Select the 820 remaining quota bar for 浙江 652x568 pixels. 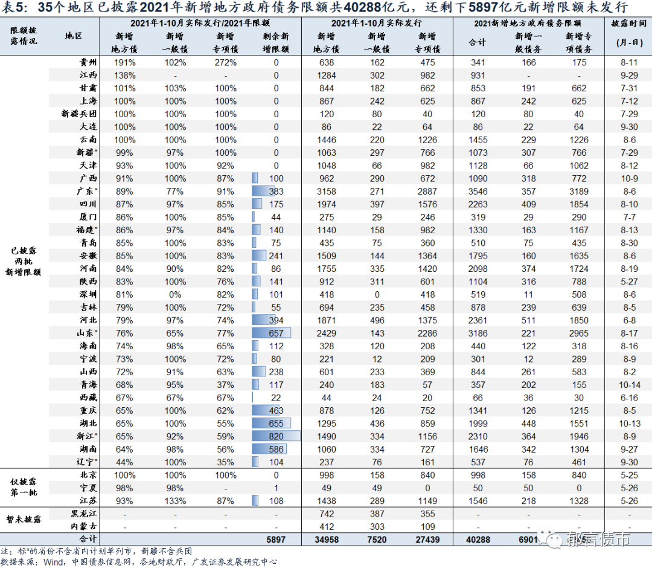pyautogui.click(x=276, y=436)
